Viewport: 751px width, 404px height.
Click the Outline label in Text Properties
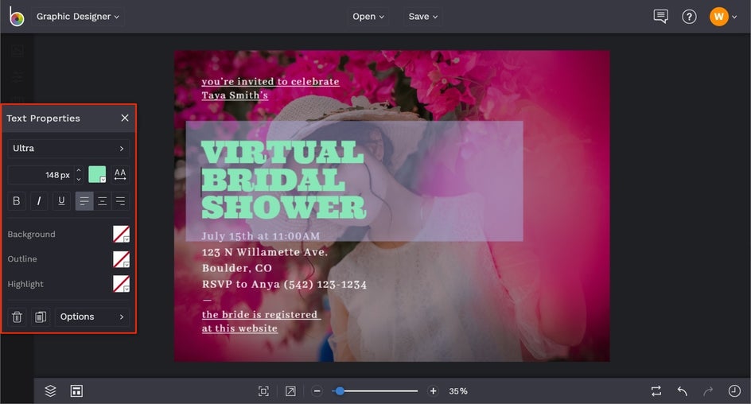pyautogui.click(x=22, y=259)
